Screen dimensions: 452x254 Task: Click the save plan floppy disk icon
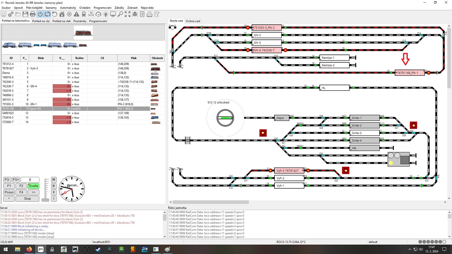click(x=25, y=14)
